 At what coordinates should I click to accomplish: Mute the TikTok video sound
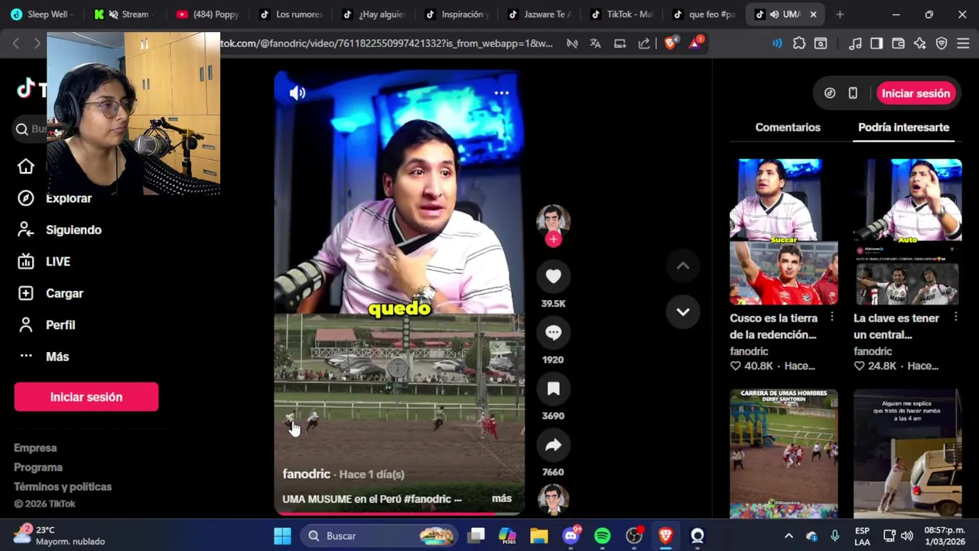[297, 93]
